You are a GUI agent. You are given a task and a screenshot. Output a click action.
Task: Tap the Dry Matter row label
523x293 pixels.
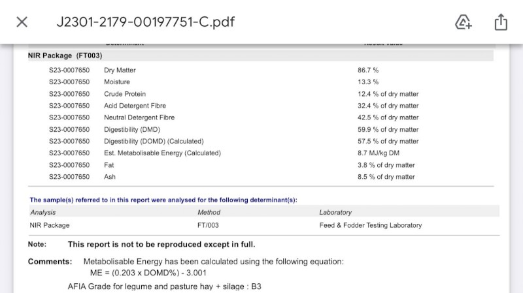tap(120, 70)
